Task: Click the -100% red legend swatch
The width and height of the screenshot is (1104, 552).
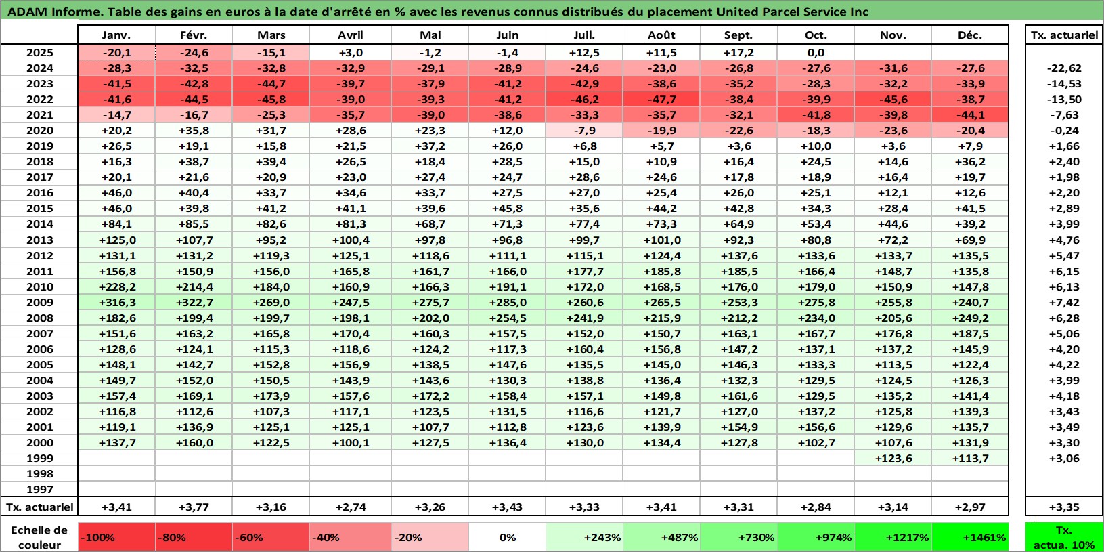Action: pos(116,537)
